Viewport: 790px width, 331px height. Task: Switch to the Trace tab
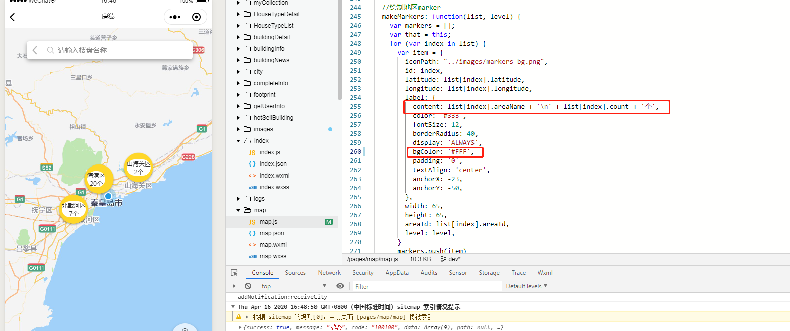pos(519,273)
